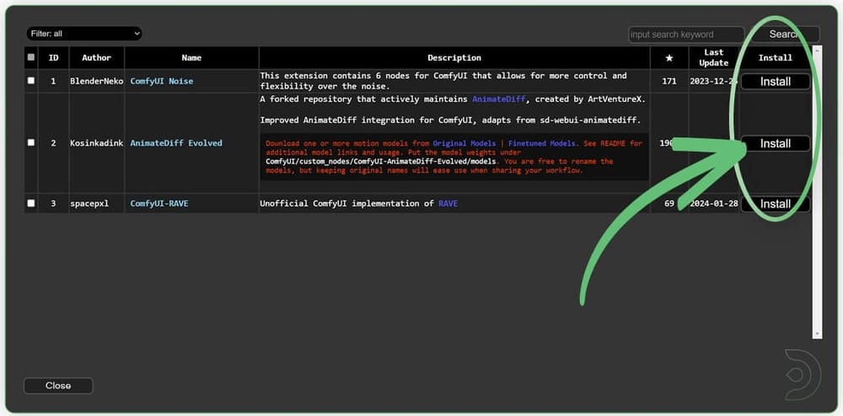Follow the AnimateDiff link in description
The image size is (843, 416).
point(498,99)
